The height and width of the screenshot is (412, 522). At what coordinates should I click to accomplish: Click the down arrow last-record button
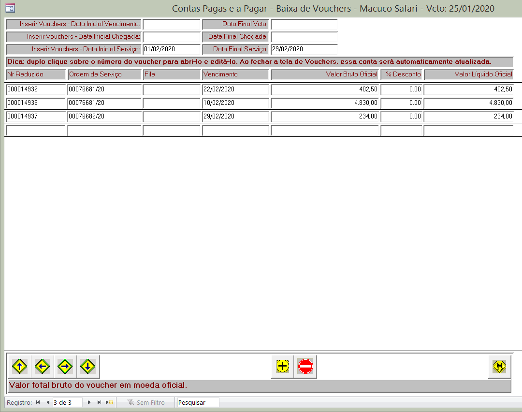click(87, 367)
